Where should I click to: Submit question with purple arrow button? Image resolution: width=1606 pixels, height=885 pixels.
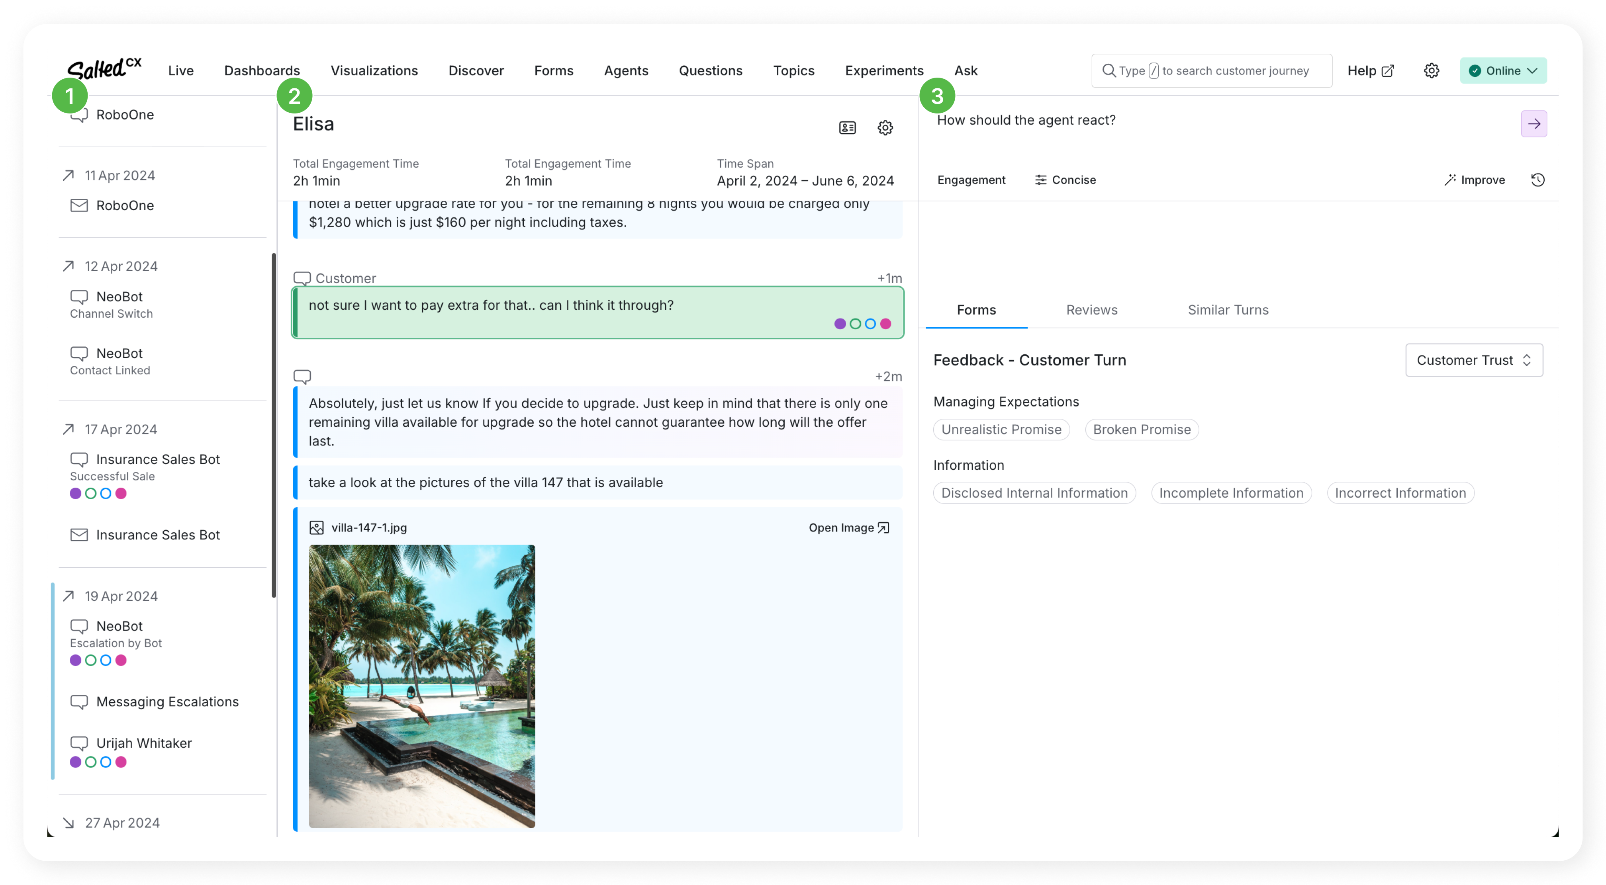point(1534,124)
